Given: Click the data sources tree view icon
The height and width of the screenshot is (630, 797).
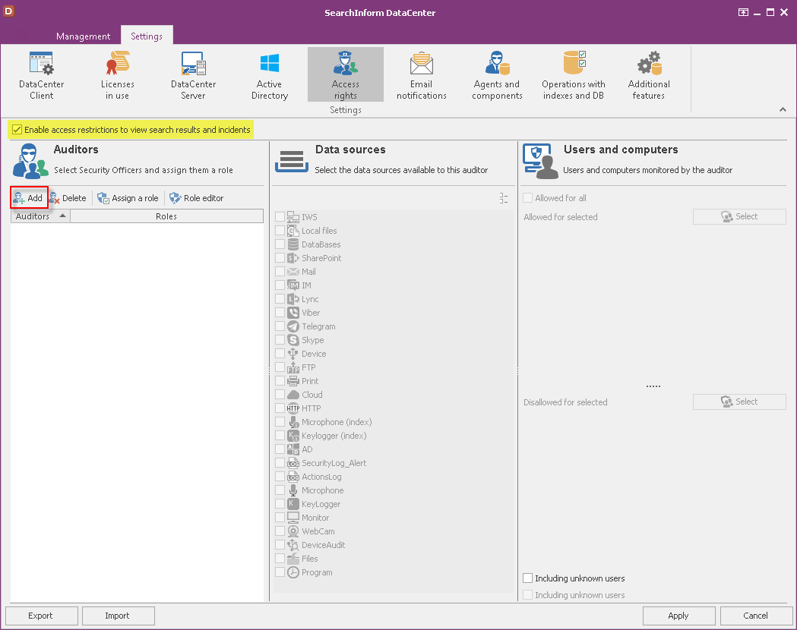Looking at the screenshot, I should point(504,198).
